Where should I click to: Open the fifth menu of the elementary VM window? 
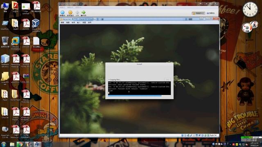coord(84,22)
